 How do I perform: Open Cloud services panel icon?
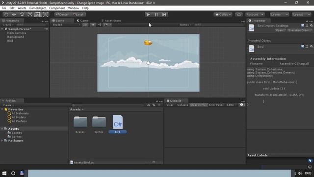239,14
